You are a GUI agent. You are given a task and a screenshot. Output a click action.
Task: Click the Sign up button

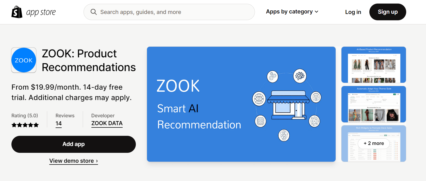coord(387,12)
